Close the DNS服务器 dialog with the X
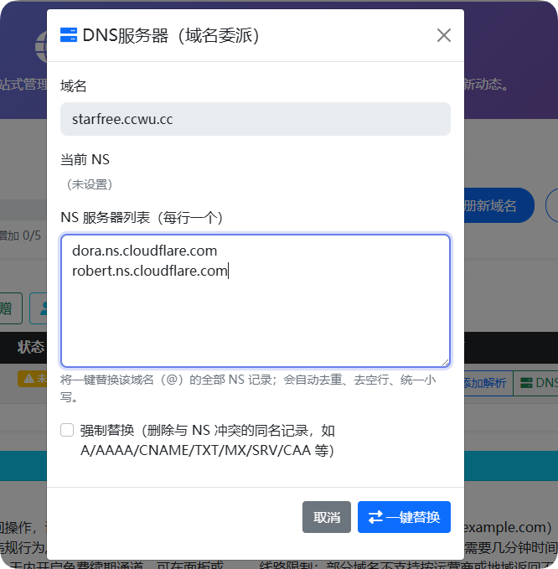Viewport: 558px width, 569px height. pyautogui.click(x=444, y=35)
